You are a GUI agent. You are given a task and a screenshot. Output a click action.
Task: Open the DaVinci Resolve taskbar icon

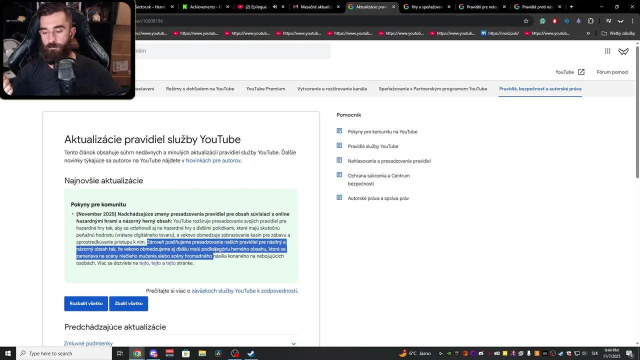click(x=218, y=353)
